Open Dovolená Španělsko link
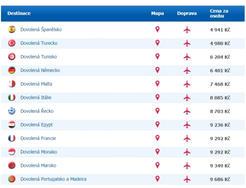 [41, 30]
